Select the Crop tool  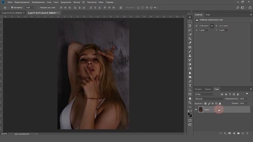190,39
